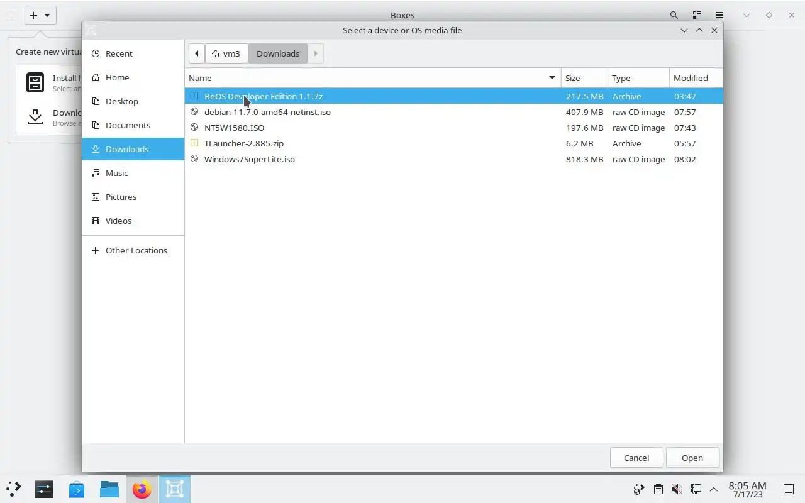Click the archive icon of TLauncher zip
Viewport: 805px width, 503px height.
click(x=194, y=143)
